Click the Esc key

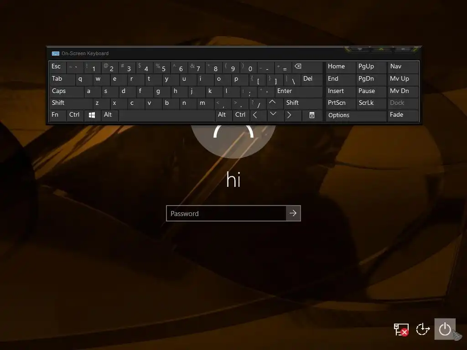57,67
